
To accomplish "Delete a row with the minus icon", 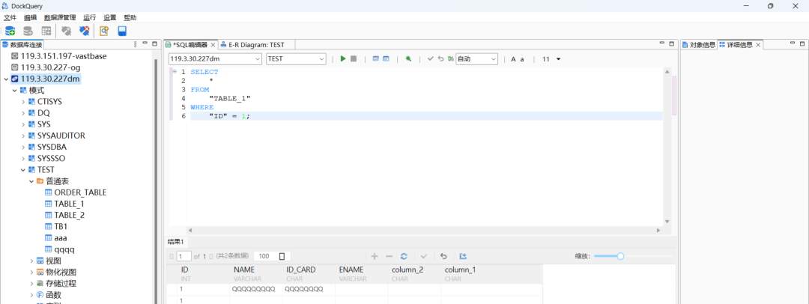I will (x=390, y=256).
